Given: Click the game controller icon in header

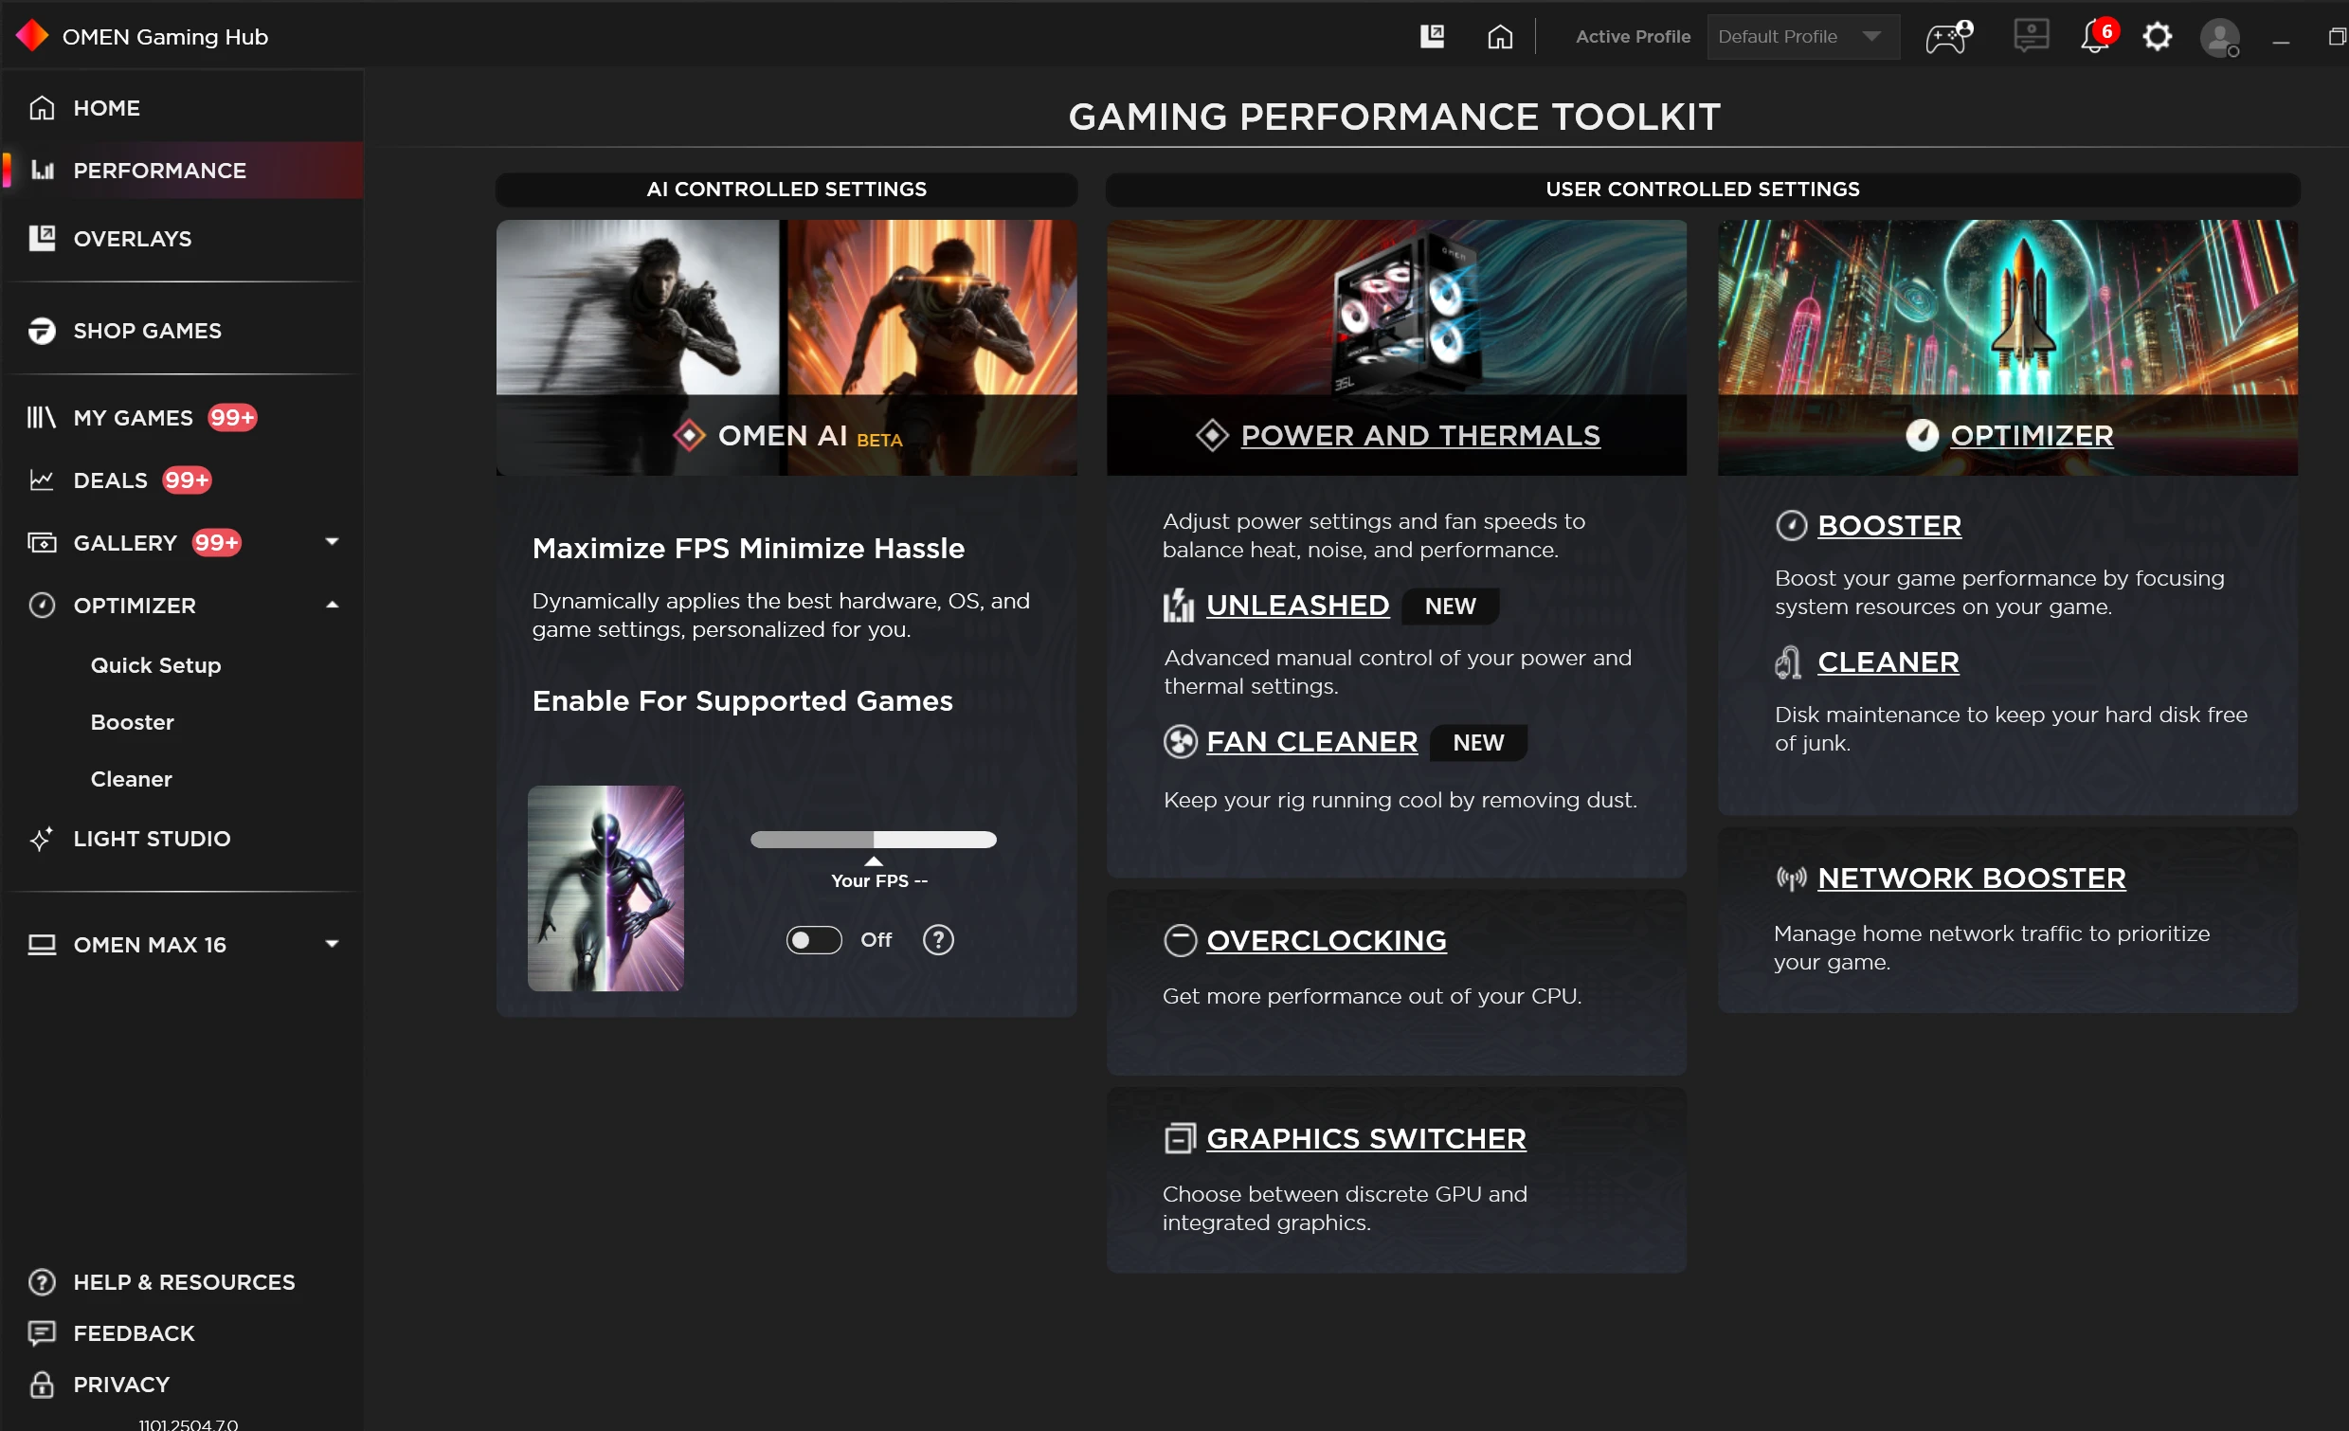Looking at the screenshot, I should [x=1946, y=37].
